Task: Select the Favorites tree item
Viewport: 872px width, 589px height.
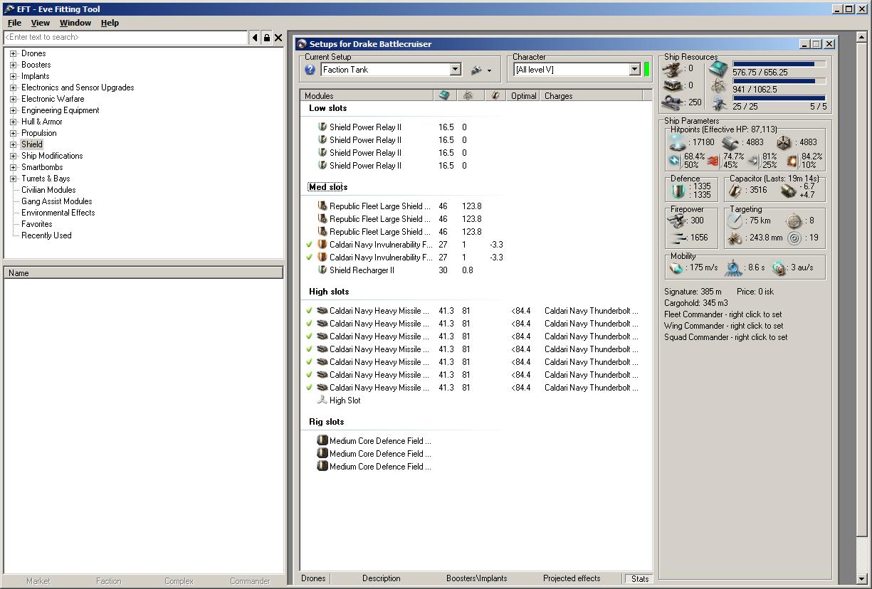Action: click(36, 224)
